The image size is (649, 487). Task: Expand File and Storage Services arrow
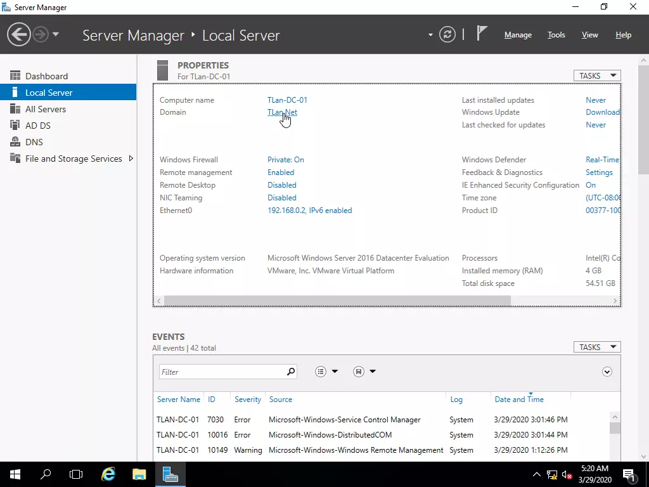click(x=131, y=159)
